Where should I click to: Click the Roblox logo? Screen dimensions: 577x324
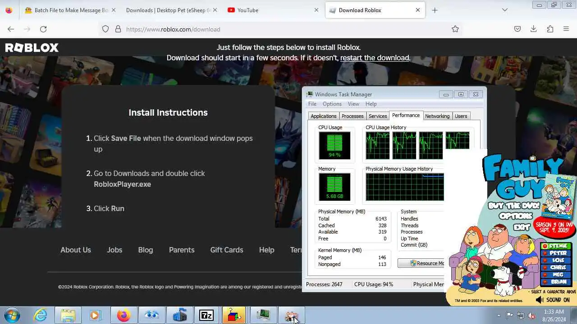tap(32, 48)
